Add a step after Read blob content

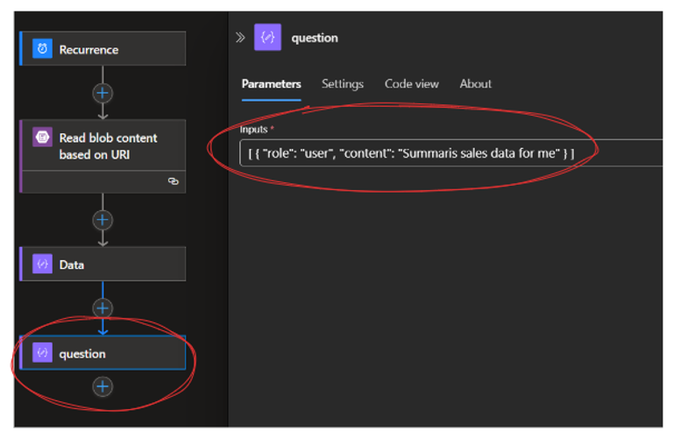[x=103, y=220]
